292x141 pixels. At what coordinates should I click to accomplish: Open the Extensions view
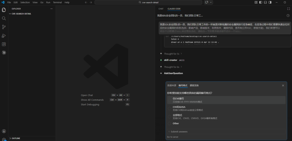4,44
